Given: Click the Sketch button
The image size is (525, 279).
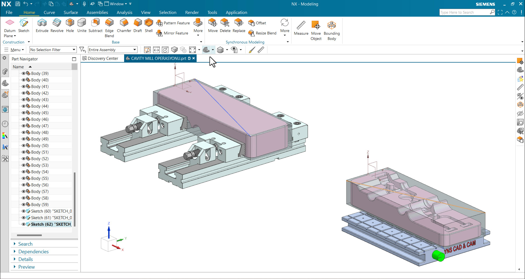Looking at the screenshot, I should coord(24,26).
